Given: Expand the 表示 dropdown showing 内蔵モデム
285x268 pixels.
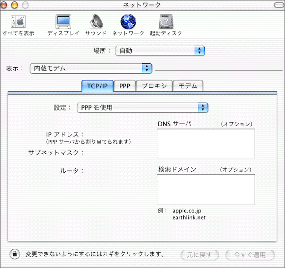Looking at the screenshot, I should pos(91,68).
